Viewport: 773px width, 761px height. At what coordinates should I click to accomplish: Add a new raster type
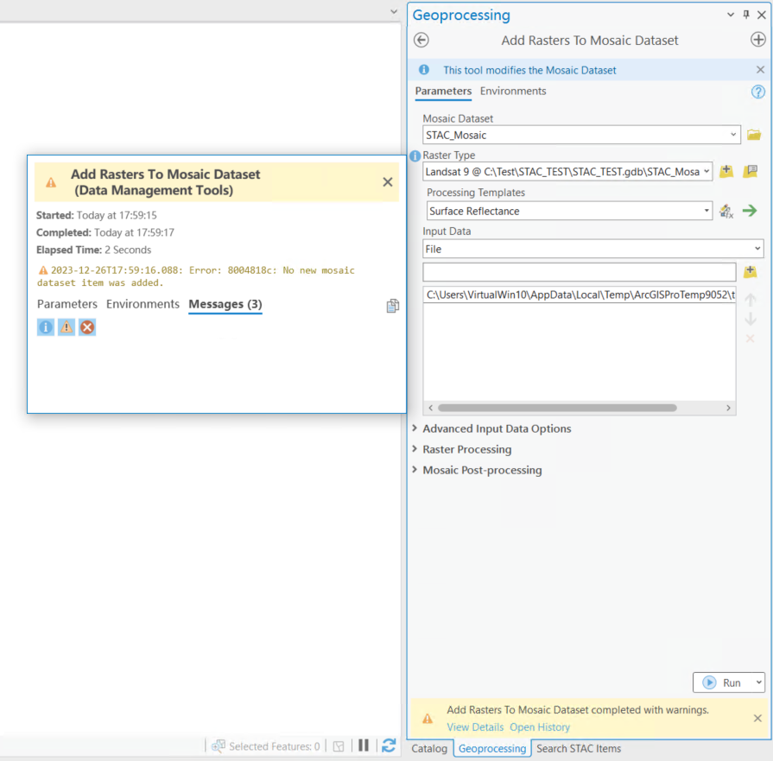pos(726,171)
